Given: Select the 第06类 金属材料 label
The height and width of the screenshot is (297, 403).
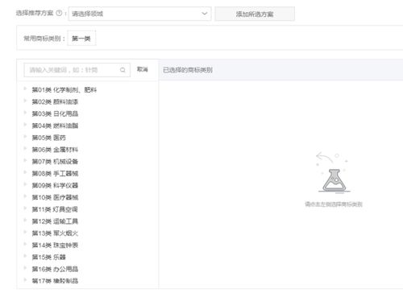Looking at the screenshot, I should [x=55, y=150].
